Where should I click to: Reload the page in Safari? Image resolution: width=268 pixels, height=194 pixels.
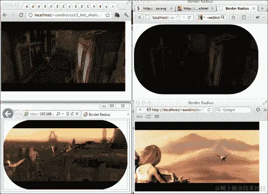pos(209,110)
